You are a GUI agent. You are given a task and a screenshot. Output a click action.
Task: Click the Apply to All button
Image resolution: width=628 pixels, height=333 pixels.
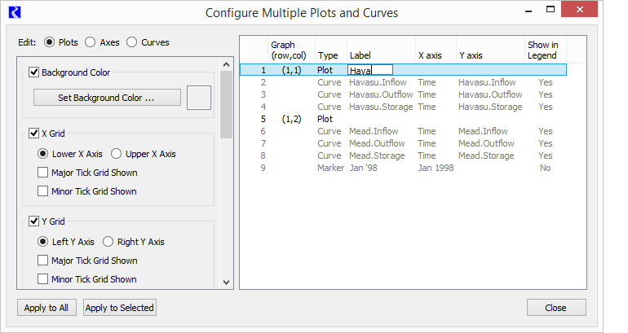point(46,308)
